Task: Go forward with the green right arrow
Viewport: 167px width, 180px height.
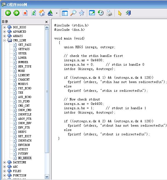Action: click(16, 13)
